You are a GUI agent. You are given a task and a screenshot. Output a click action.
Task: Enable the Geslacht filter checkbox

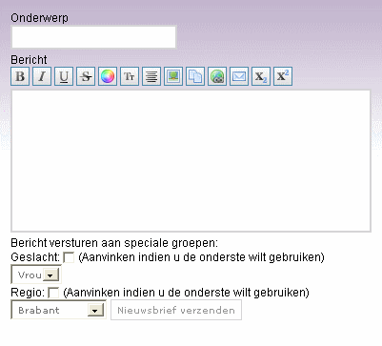pyautogui.click(x=69, y=257)
